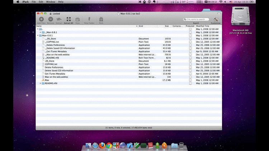Open the File menu
Screen dimensions: 269x151
pos(34,2)
